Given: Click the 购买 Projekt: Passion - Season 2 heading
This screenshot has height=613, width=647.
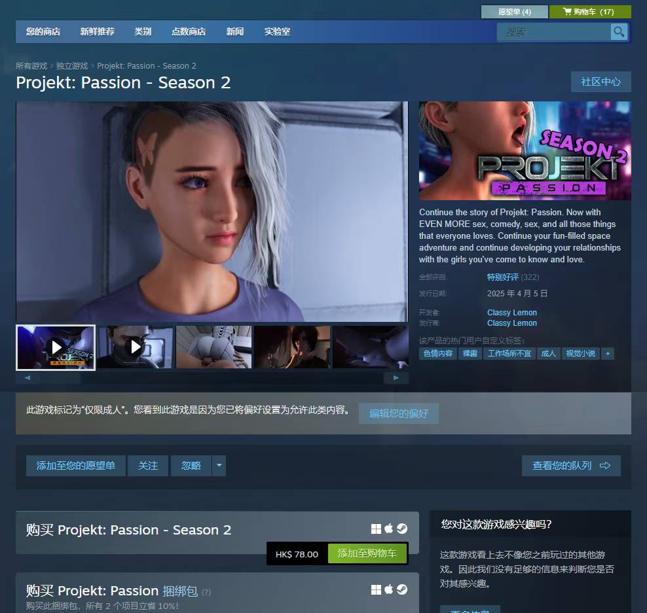Looking at the screenshot, I should [x=128, y=530].
